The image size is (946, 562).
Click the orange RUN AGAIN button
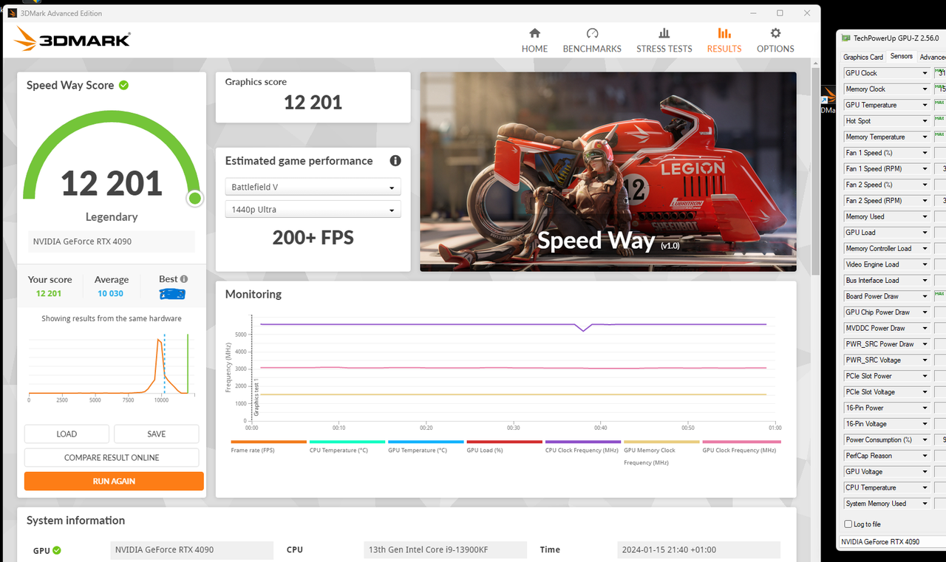point(114,482)
